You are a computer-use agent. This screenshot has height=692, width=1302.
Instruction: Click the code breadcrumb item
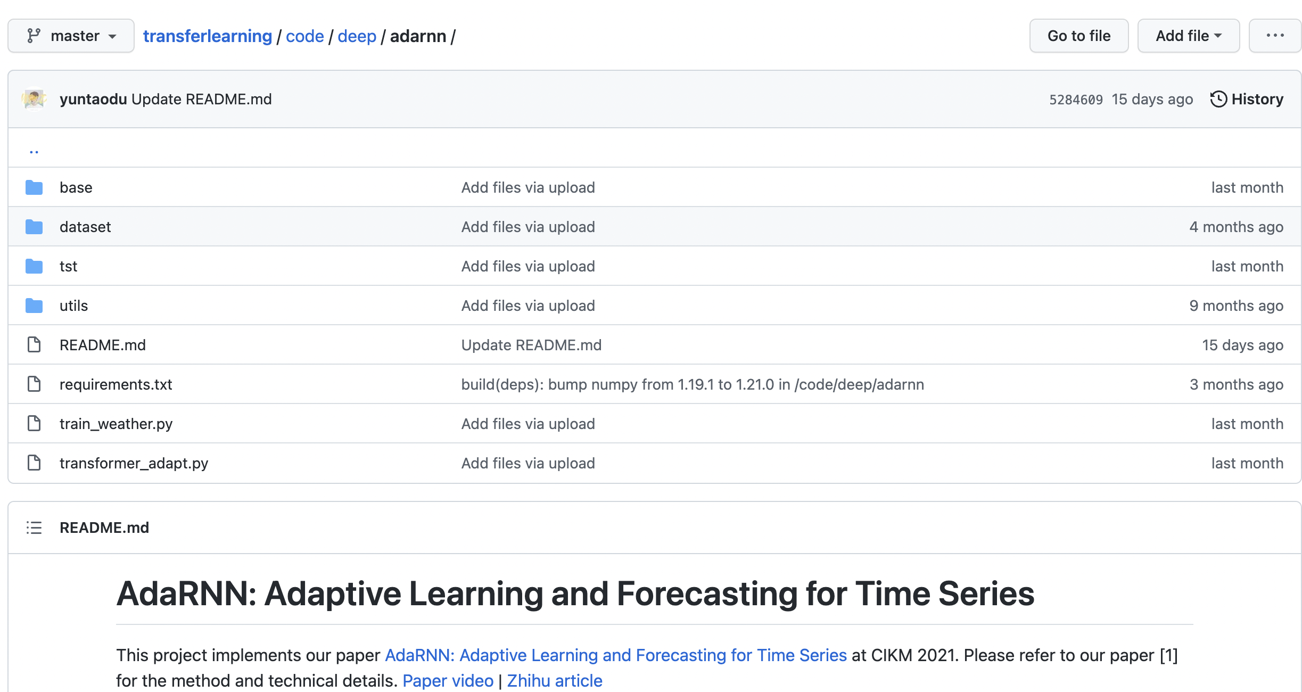point(304,36)
